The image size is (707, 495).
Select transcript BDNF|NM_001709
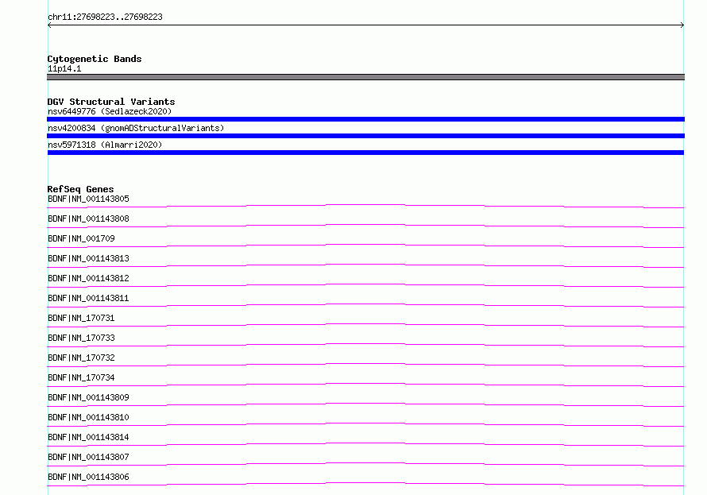click(x=81, y=238)
